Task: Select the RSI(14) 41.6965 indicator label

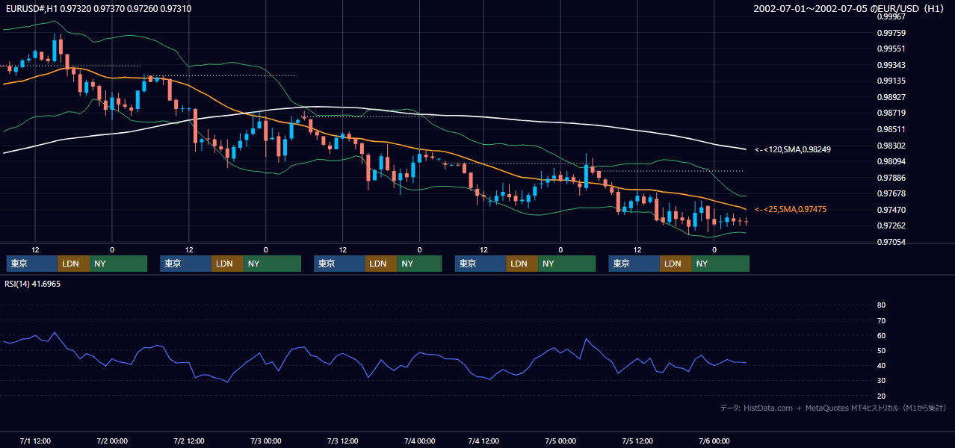Action: click(x=33, y=284)
